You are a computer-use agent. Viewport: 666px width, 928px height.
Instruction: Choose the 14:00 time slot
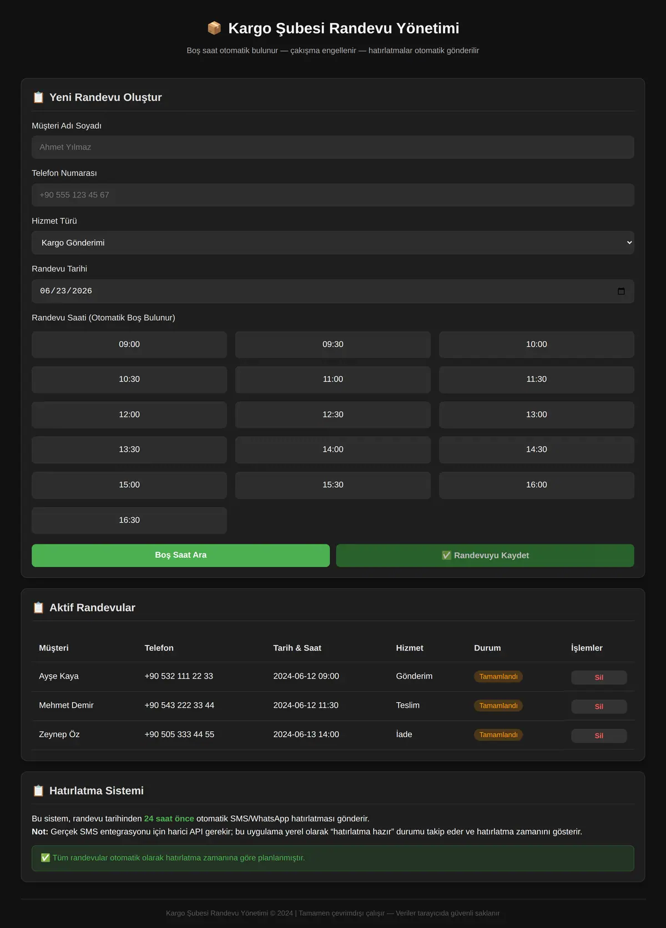click(x=333, y=450)
